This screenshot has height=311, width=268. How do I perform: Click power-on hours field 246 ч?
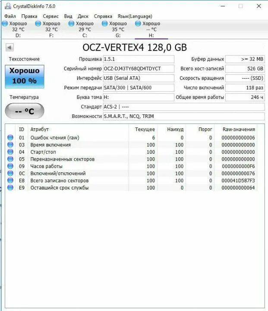point(245,97)
